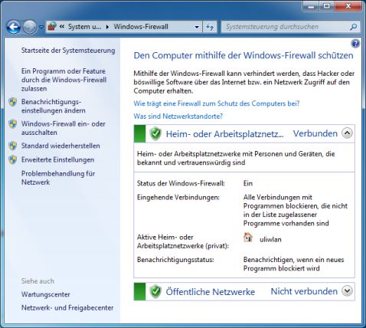
Task: Click shield icon beside 'Windows-Firewall ein- oder ausschalten'
Action: tap(13, 124)
